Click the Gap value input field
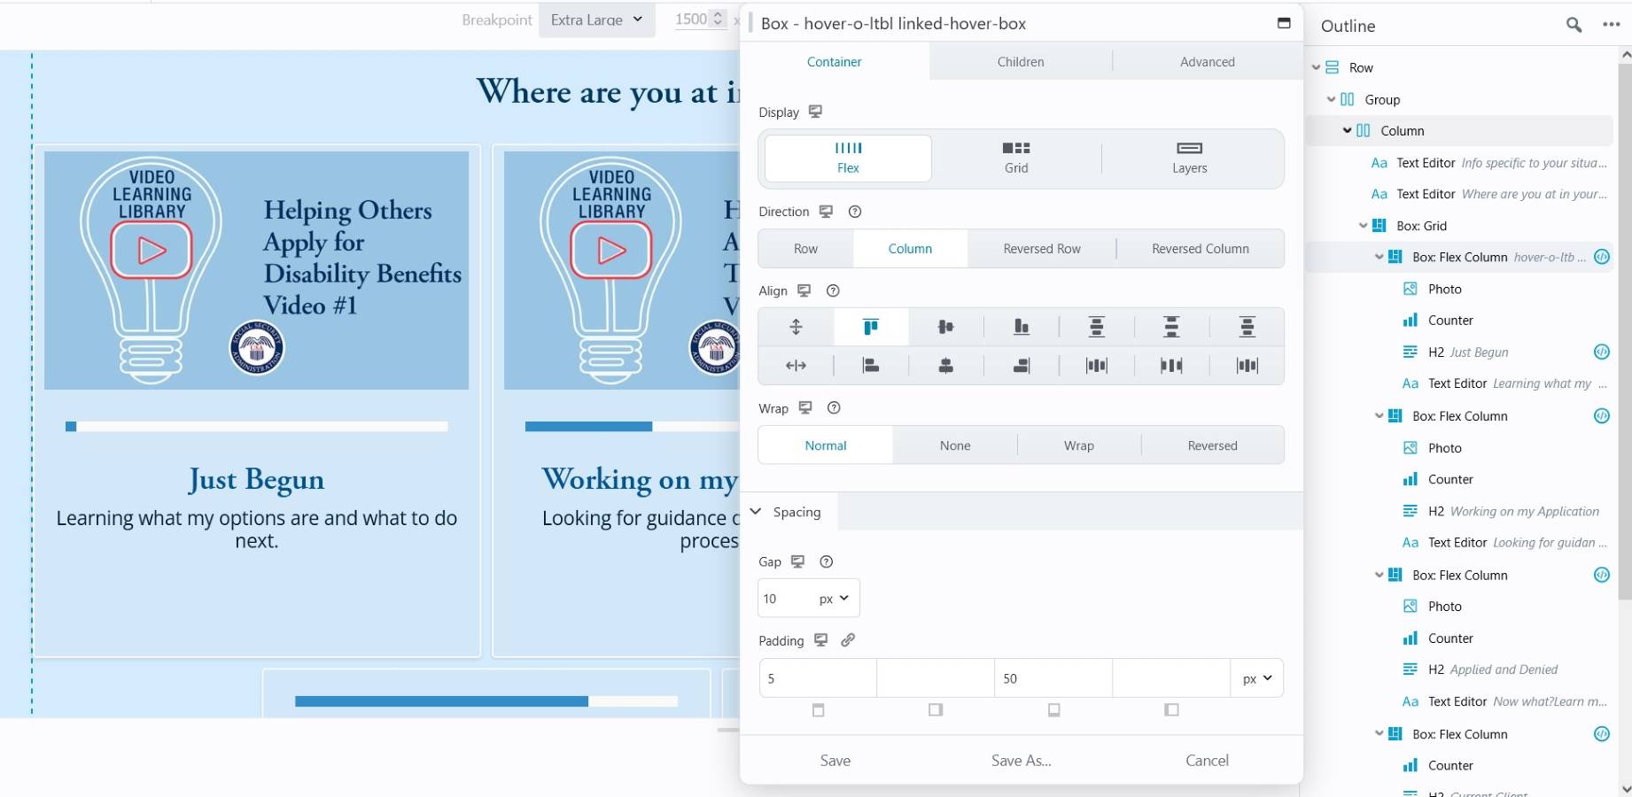 click(x=785, y=599)
